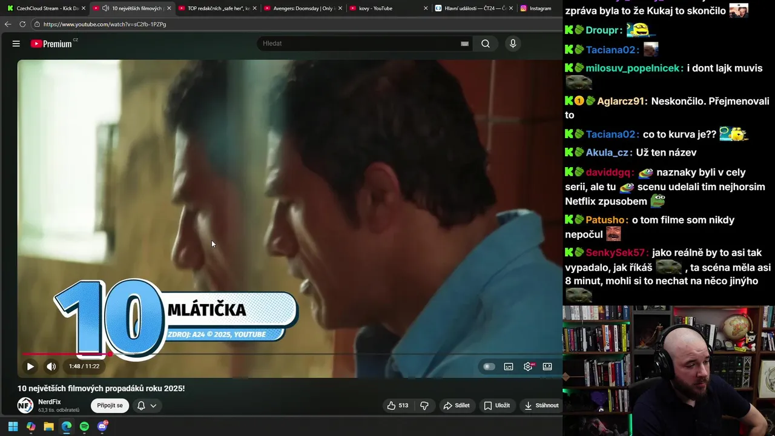
Task: Switch to theater mode icon
Action: point(547,366)
